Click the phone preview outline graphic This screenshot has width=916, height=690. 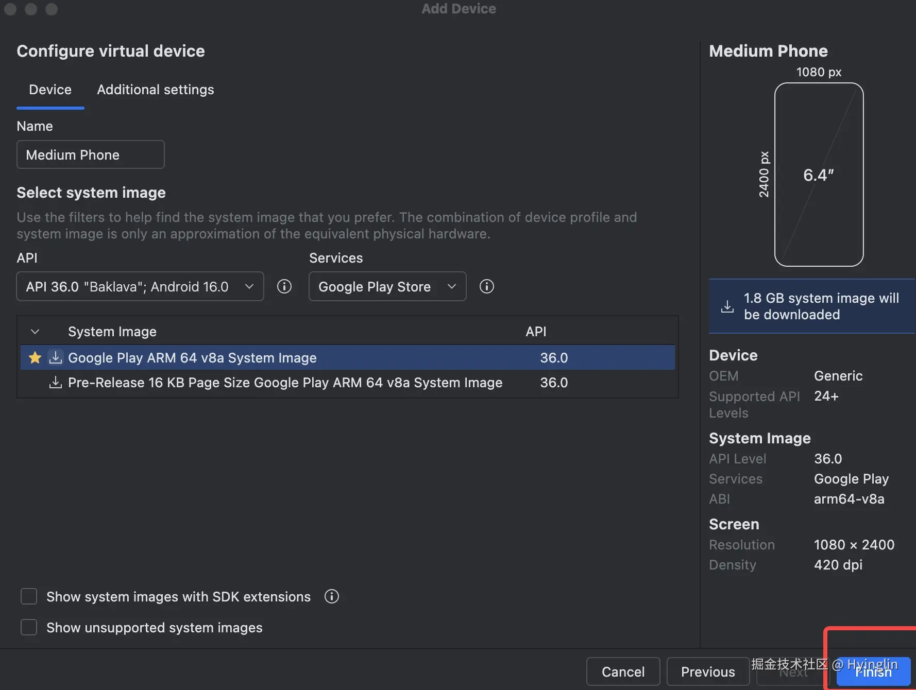tap(819, 175)
